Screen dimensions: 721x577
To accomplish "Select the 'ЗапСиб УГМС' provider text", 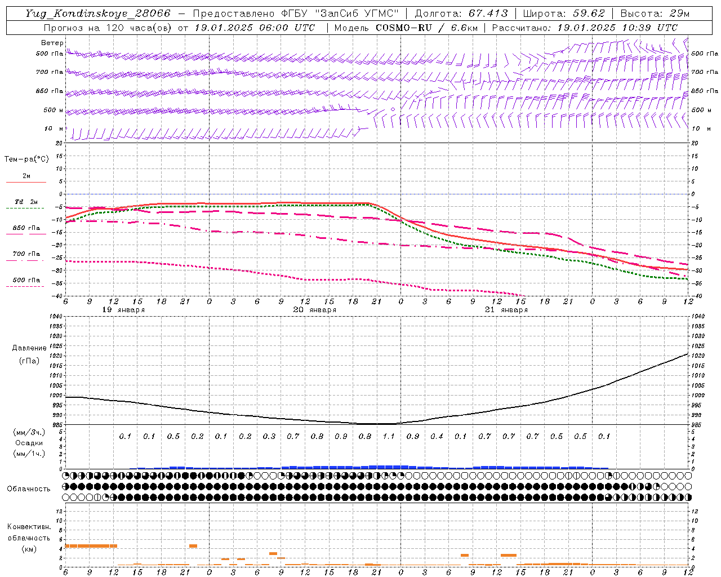I will (357, 14).
